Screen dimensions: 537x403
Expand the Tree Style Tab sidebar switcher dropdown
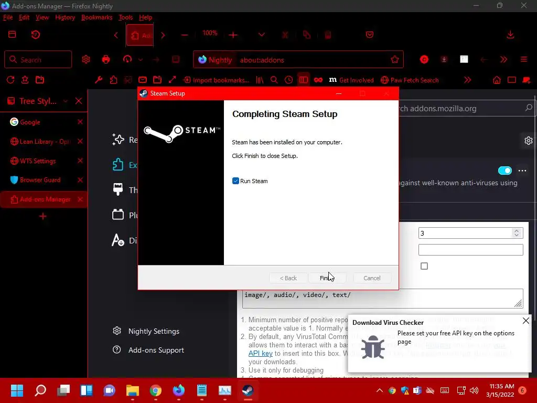[x=66, y=101]
